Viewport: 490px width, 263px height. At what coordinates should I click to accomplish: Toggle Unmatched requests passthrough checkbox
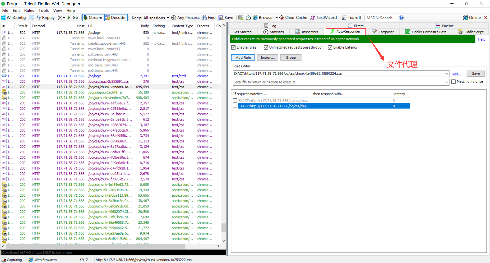[x=266, y=47]
